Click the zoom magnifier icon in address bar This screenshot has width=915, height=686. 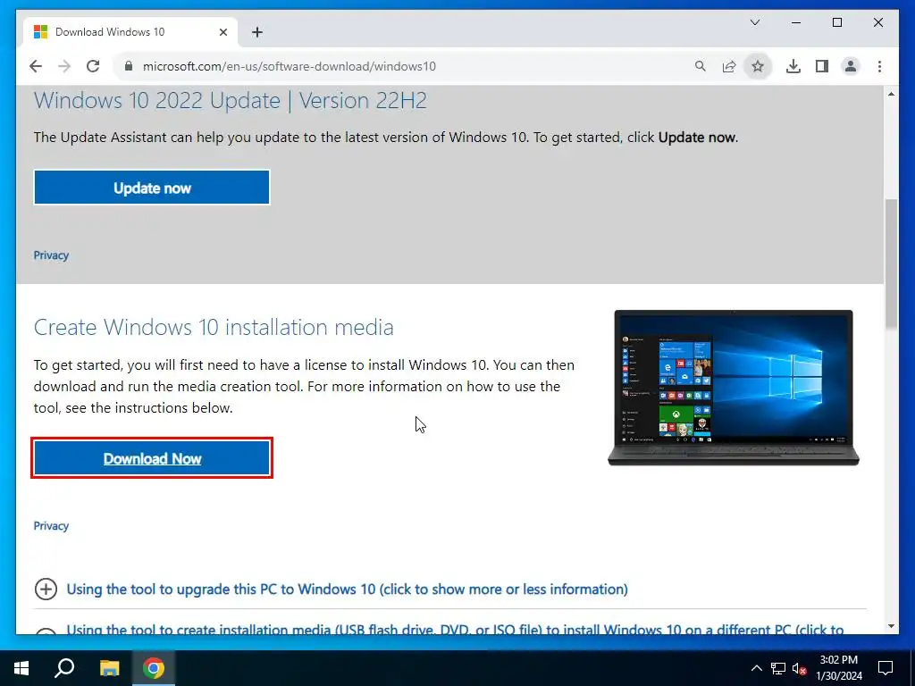coord(701,66)
